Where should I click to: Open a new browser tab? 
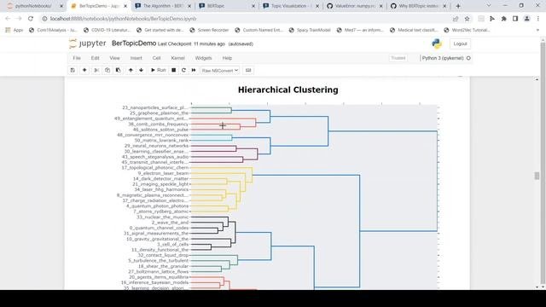tap(458, 6)
